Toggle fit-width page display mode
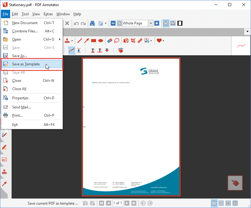251x208 pixels. pos(173,23)
